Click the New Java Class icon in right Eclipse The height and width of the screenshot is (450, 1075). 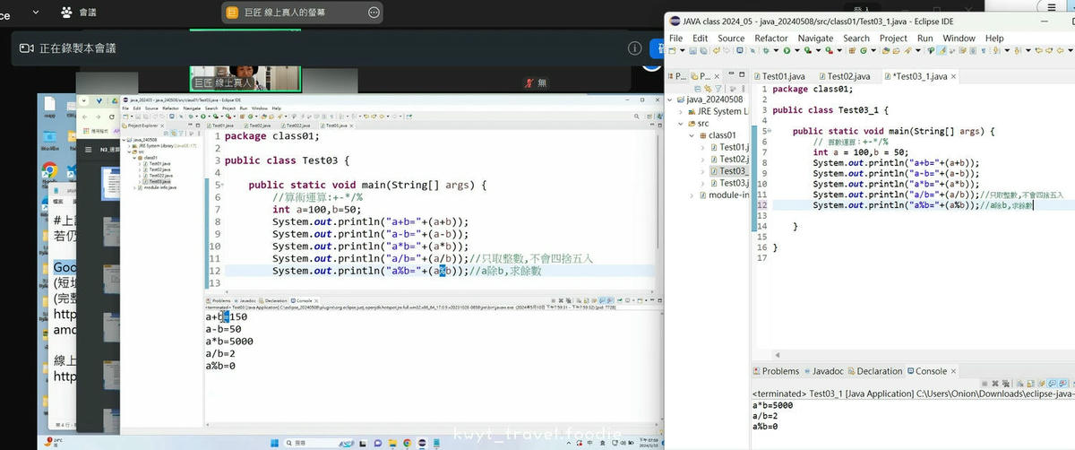(864, 51)
